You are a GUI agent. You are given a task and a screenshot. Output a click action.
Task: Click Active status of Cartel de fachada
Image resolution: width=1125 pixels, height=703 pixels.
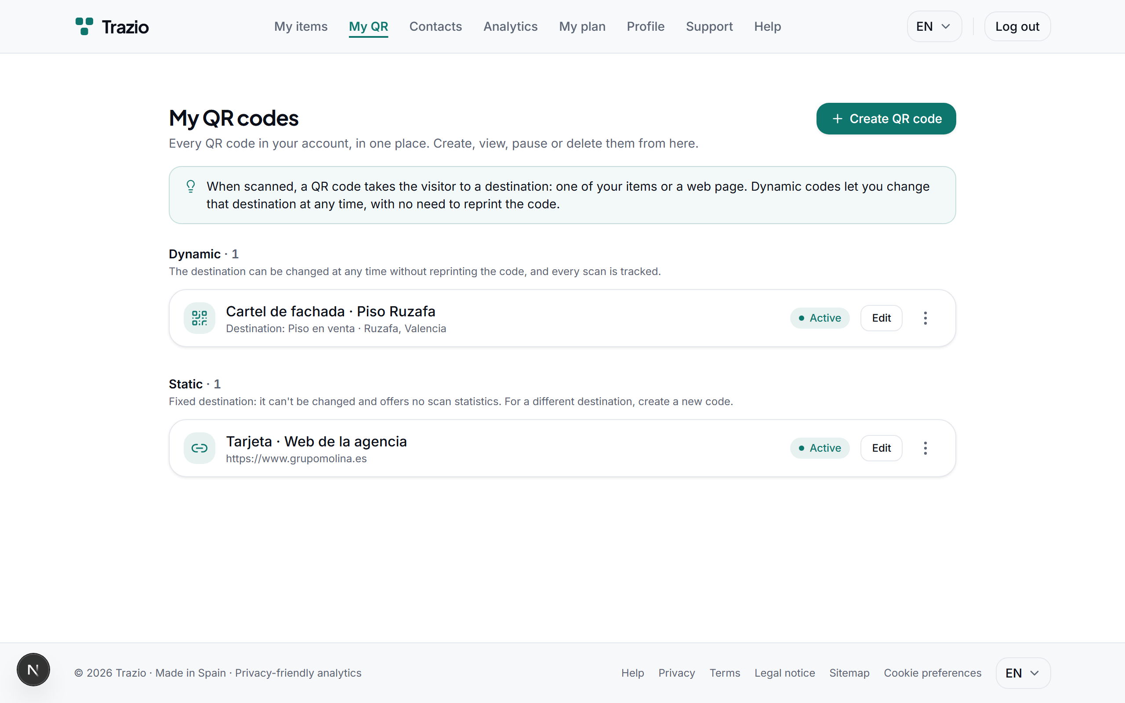[x=820, y=318]
